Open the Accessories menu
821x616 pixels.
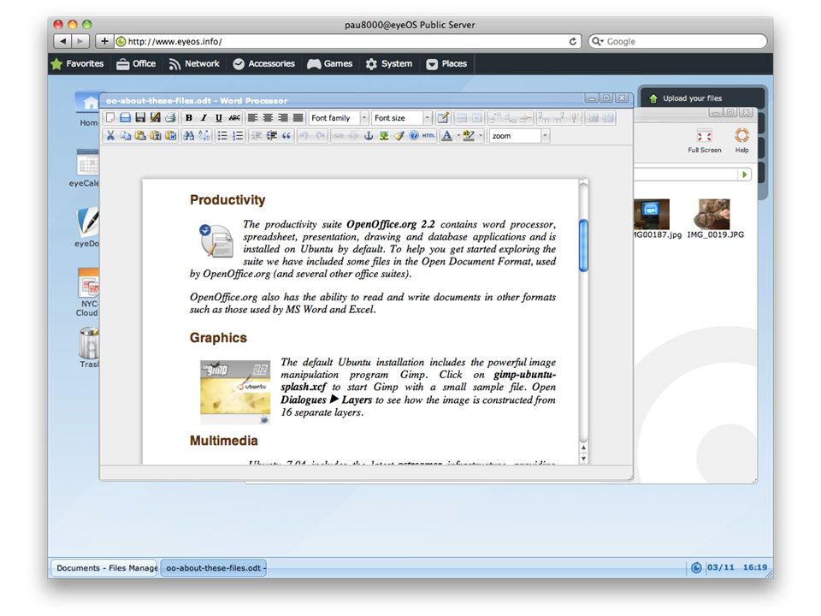pyautogui.click(x=264, y=64)
